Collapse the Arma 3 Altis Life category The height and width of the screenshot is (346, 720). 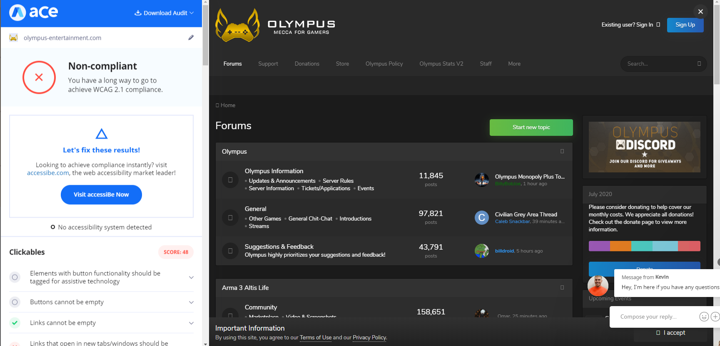click(562, 287)
